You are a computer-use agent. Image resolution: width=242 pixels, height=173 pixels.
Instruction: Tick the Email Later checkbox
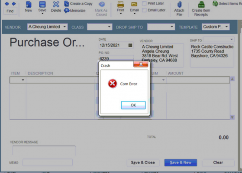(144, 10)
